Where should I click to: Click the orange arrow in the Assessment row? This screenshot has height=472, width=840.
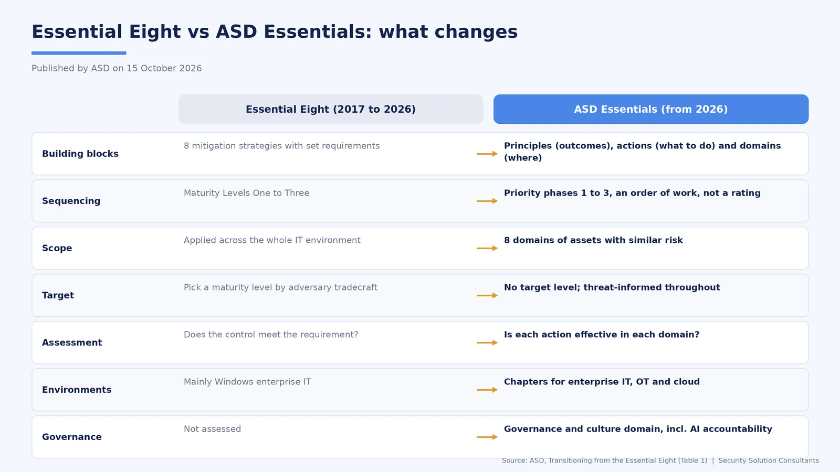tap(487, 342)
